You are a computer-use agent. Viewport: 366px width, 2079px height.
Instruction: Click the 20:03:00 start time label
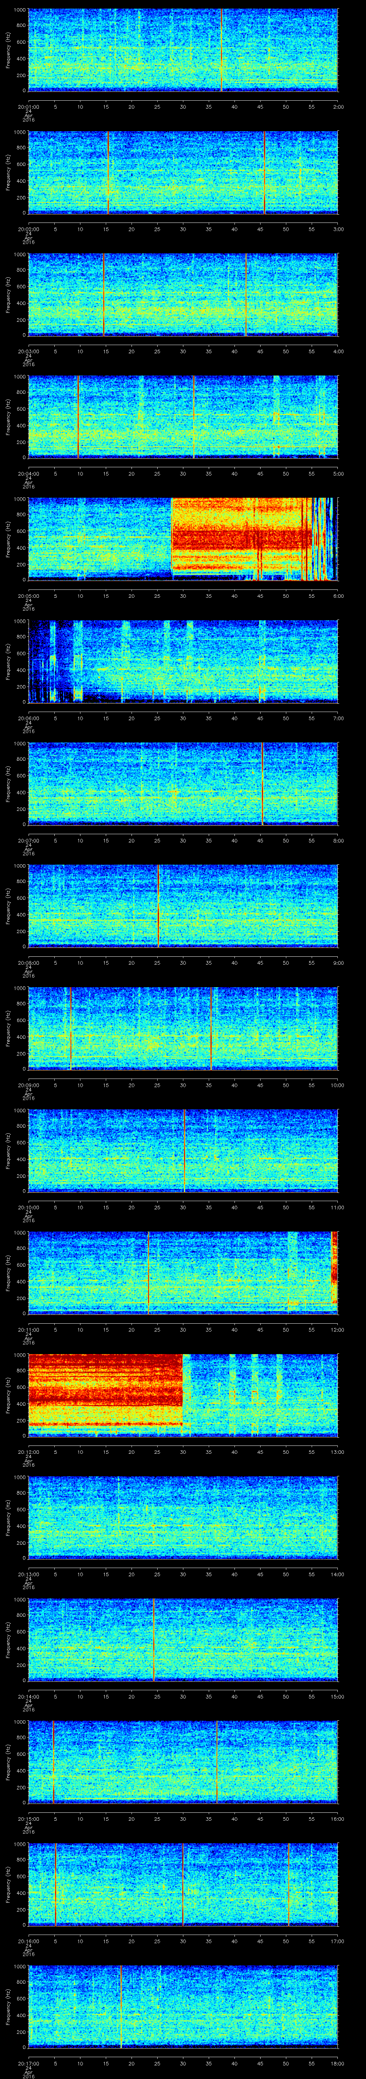[x=28, y=351]
